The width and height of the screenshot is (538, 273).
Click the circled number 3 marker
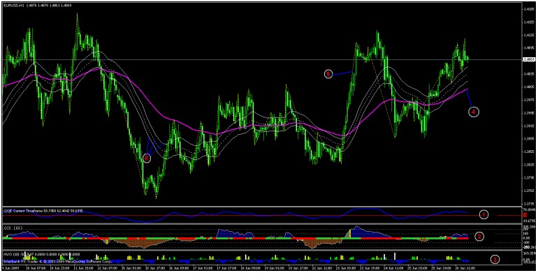click(x=495, y=259)
